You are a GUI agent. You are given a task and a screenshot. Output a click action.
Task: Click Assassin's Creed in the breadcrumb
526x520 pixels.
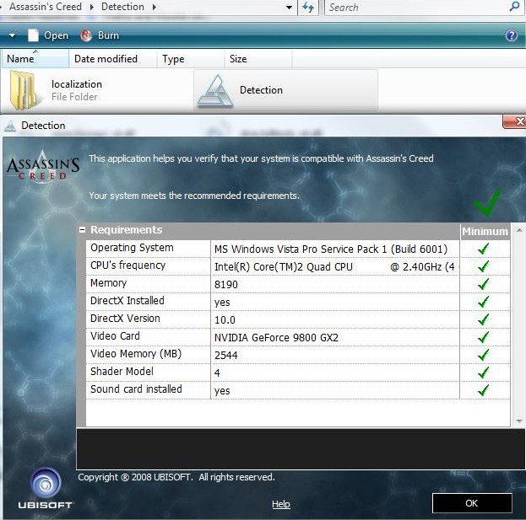point(46,7)
